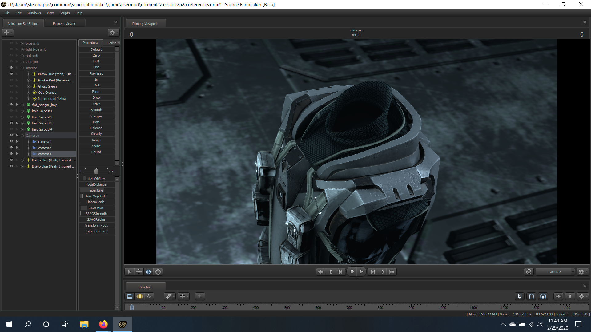Viewport: 591px width, 332px height.
Task: Step to previous frame
Action: point(340,272)
